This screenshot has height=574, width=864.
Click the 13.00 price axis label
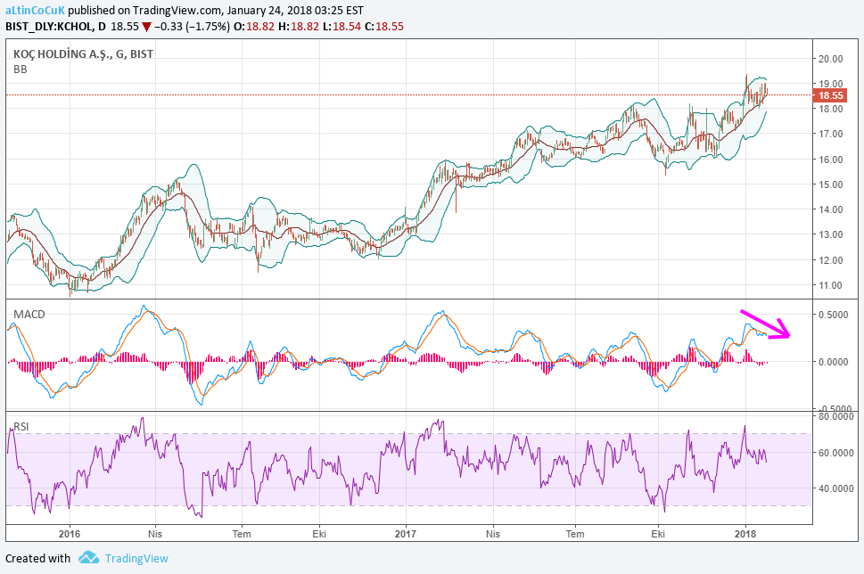click(830, 234)
